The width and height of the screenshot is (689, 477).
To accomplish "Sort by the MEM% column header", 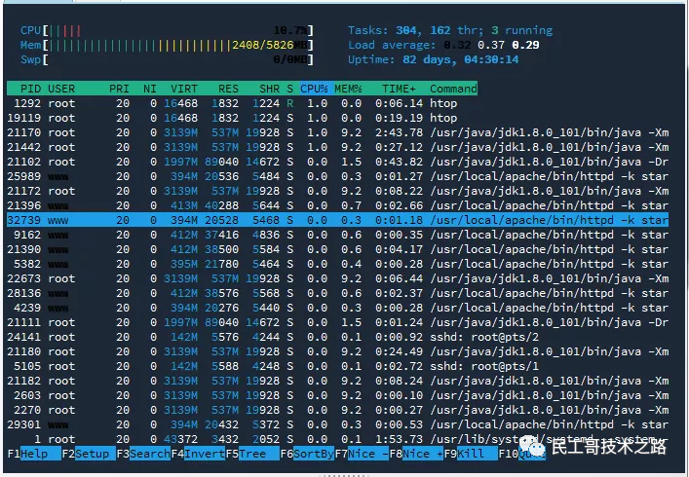I will coord(348,89).
